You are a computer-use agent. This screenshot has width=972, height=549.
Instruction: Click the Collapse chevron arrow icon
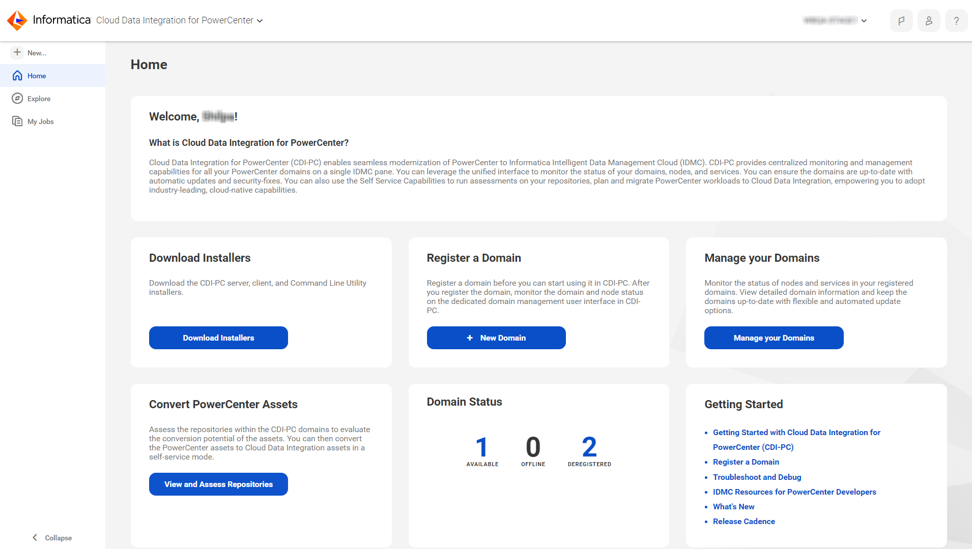(35, 538)
